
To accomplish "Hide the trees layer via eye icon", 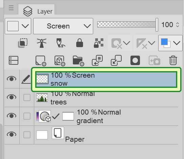I will pos(12,97).
